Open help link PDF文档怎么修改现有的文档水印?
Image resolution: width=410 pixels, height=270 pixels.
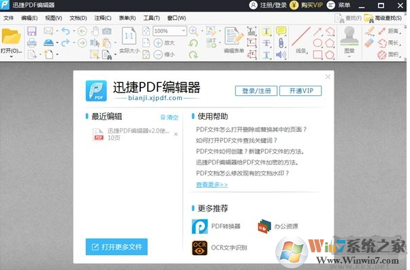[242, 173]
